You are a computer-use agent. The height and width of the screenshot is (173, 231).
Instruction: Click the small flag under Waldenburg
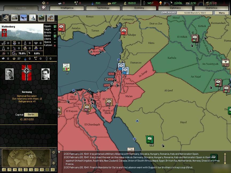tap(4, 33)
